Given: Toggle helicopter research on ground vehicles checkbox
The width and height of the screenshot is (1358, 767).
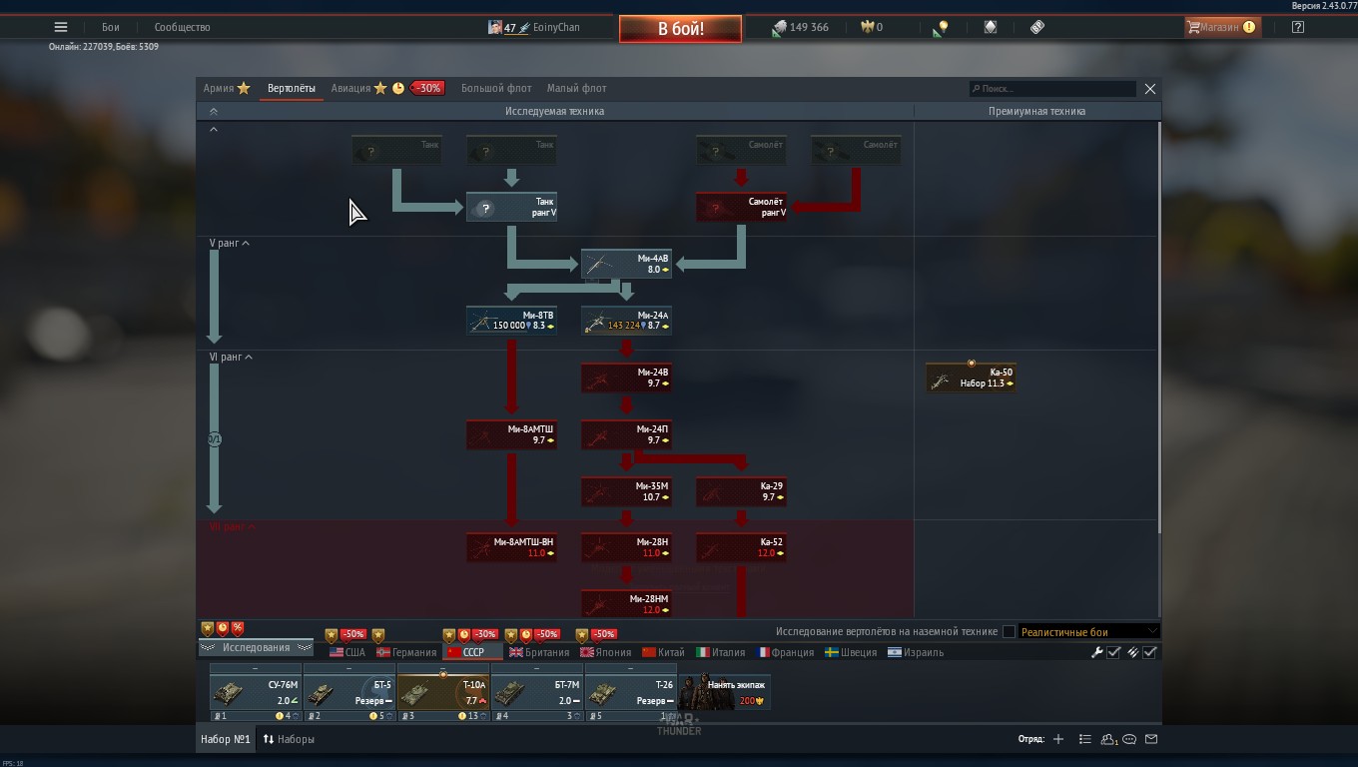Looking at the screenshot, I should point(1009,631).
